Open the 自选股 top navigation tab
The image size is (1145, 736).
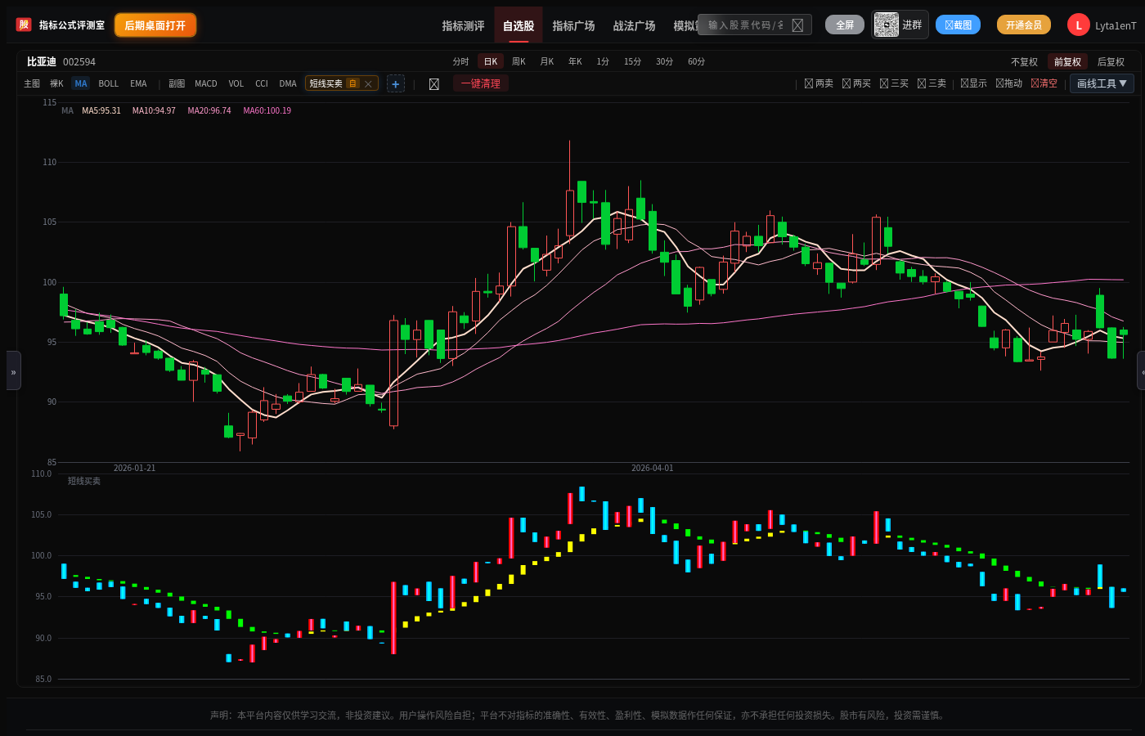519,25
